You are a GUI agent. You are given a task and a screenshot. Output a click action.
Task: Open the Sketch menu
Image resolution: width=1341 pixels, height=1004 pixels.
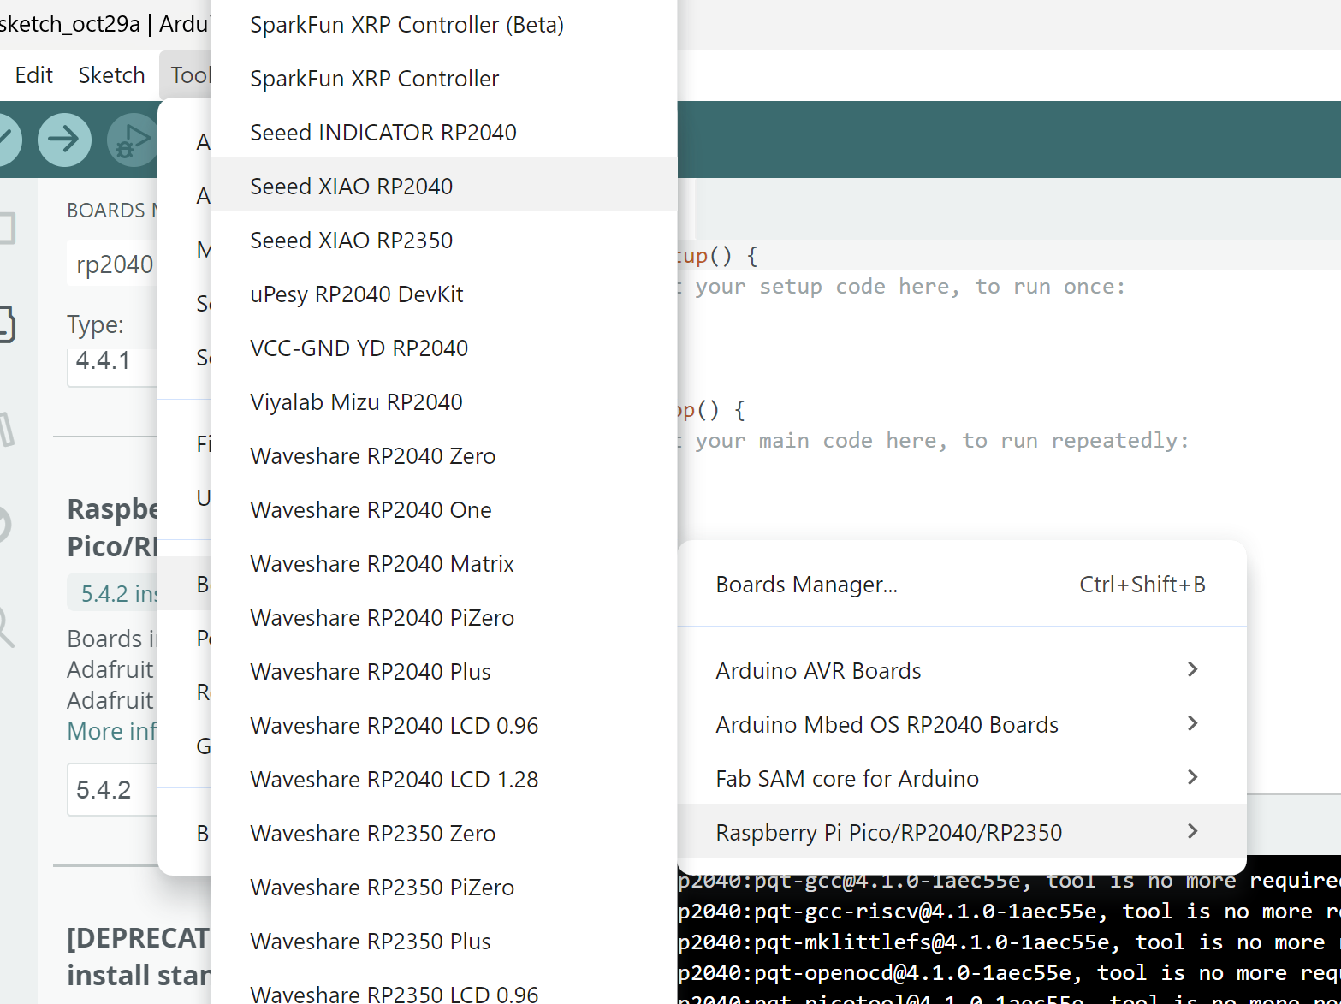pyautogui.click(x=111, y=75)
